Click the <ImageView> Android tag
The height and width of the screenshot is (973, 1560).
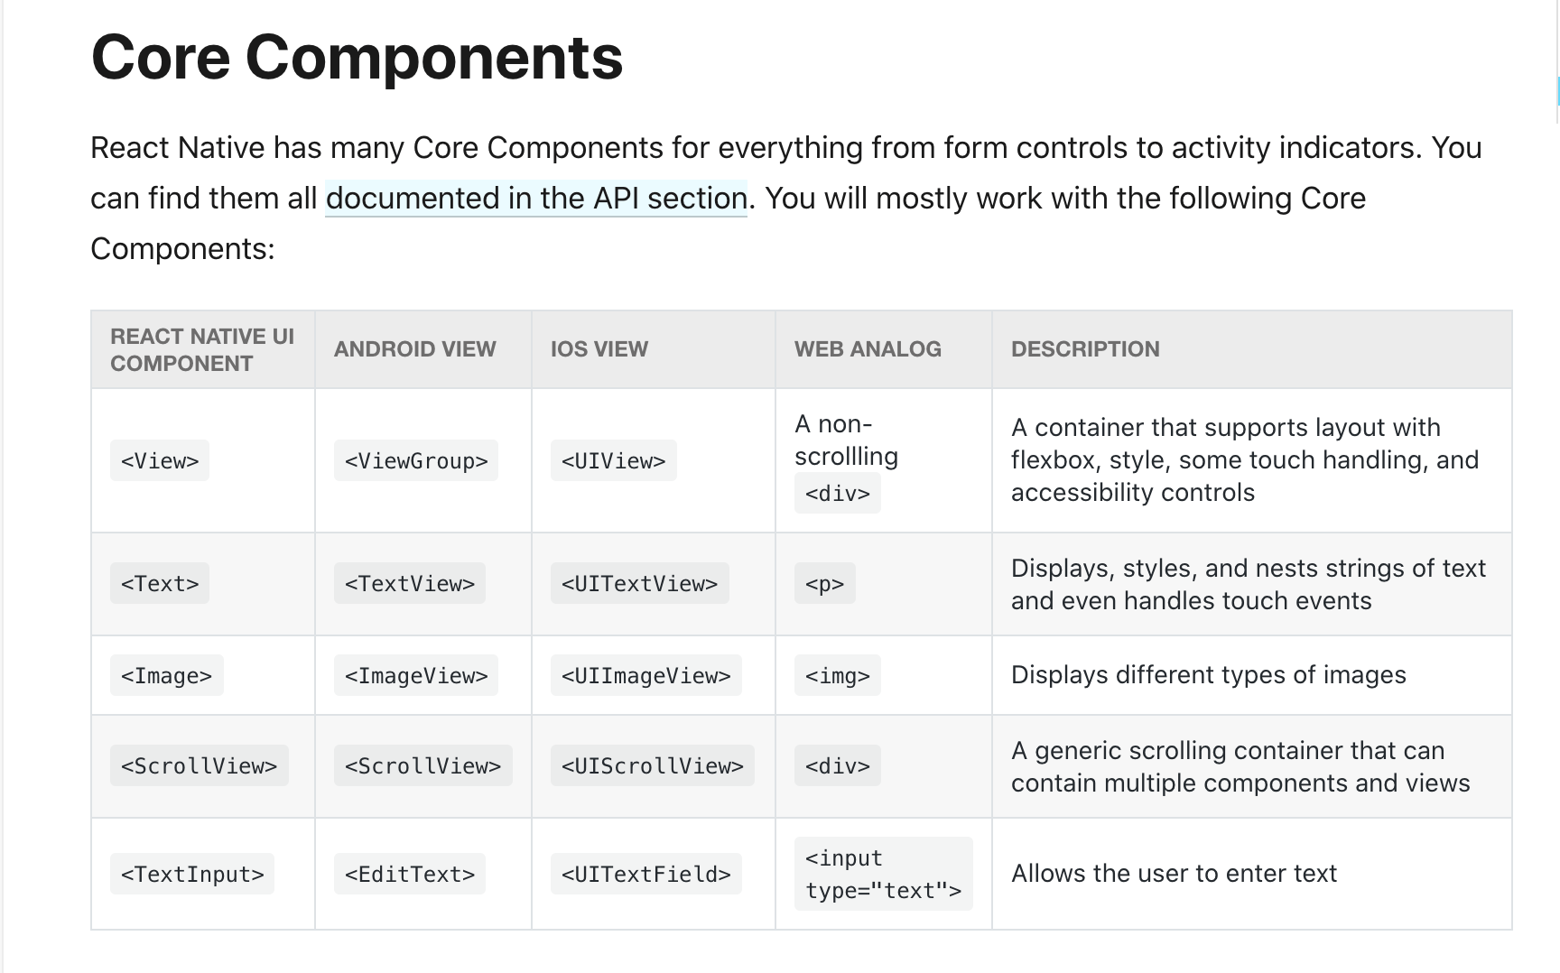point(416,675)
